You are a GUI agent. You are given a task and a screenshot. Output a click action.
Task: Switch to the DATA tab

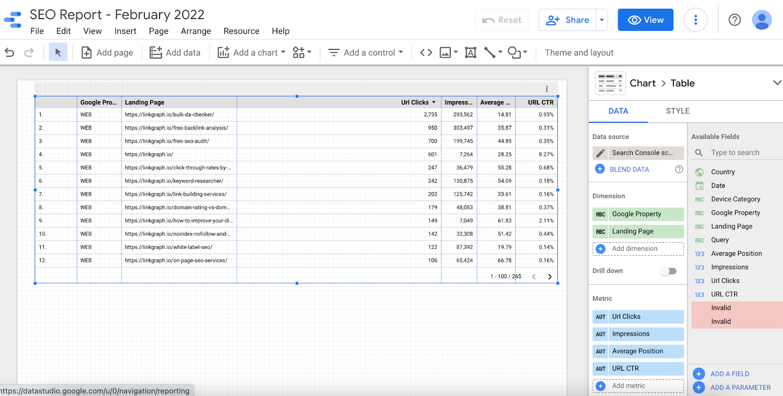619,111
